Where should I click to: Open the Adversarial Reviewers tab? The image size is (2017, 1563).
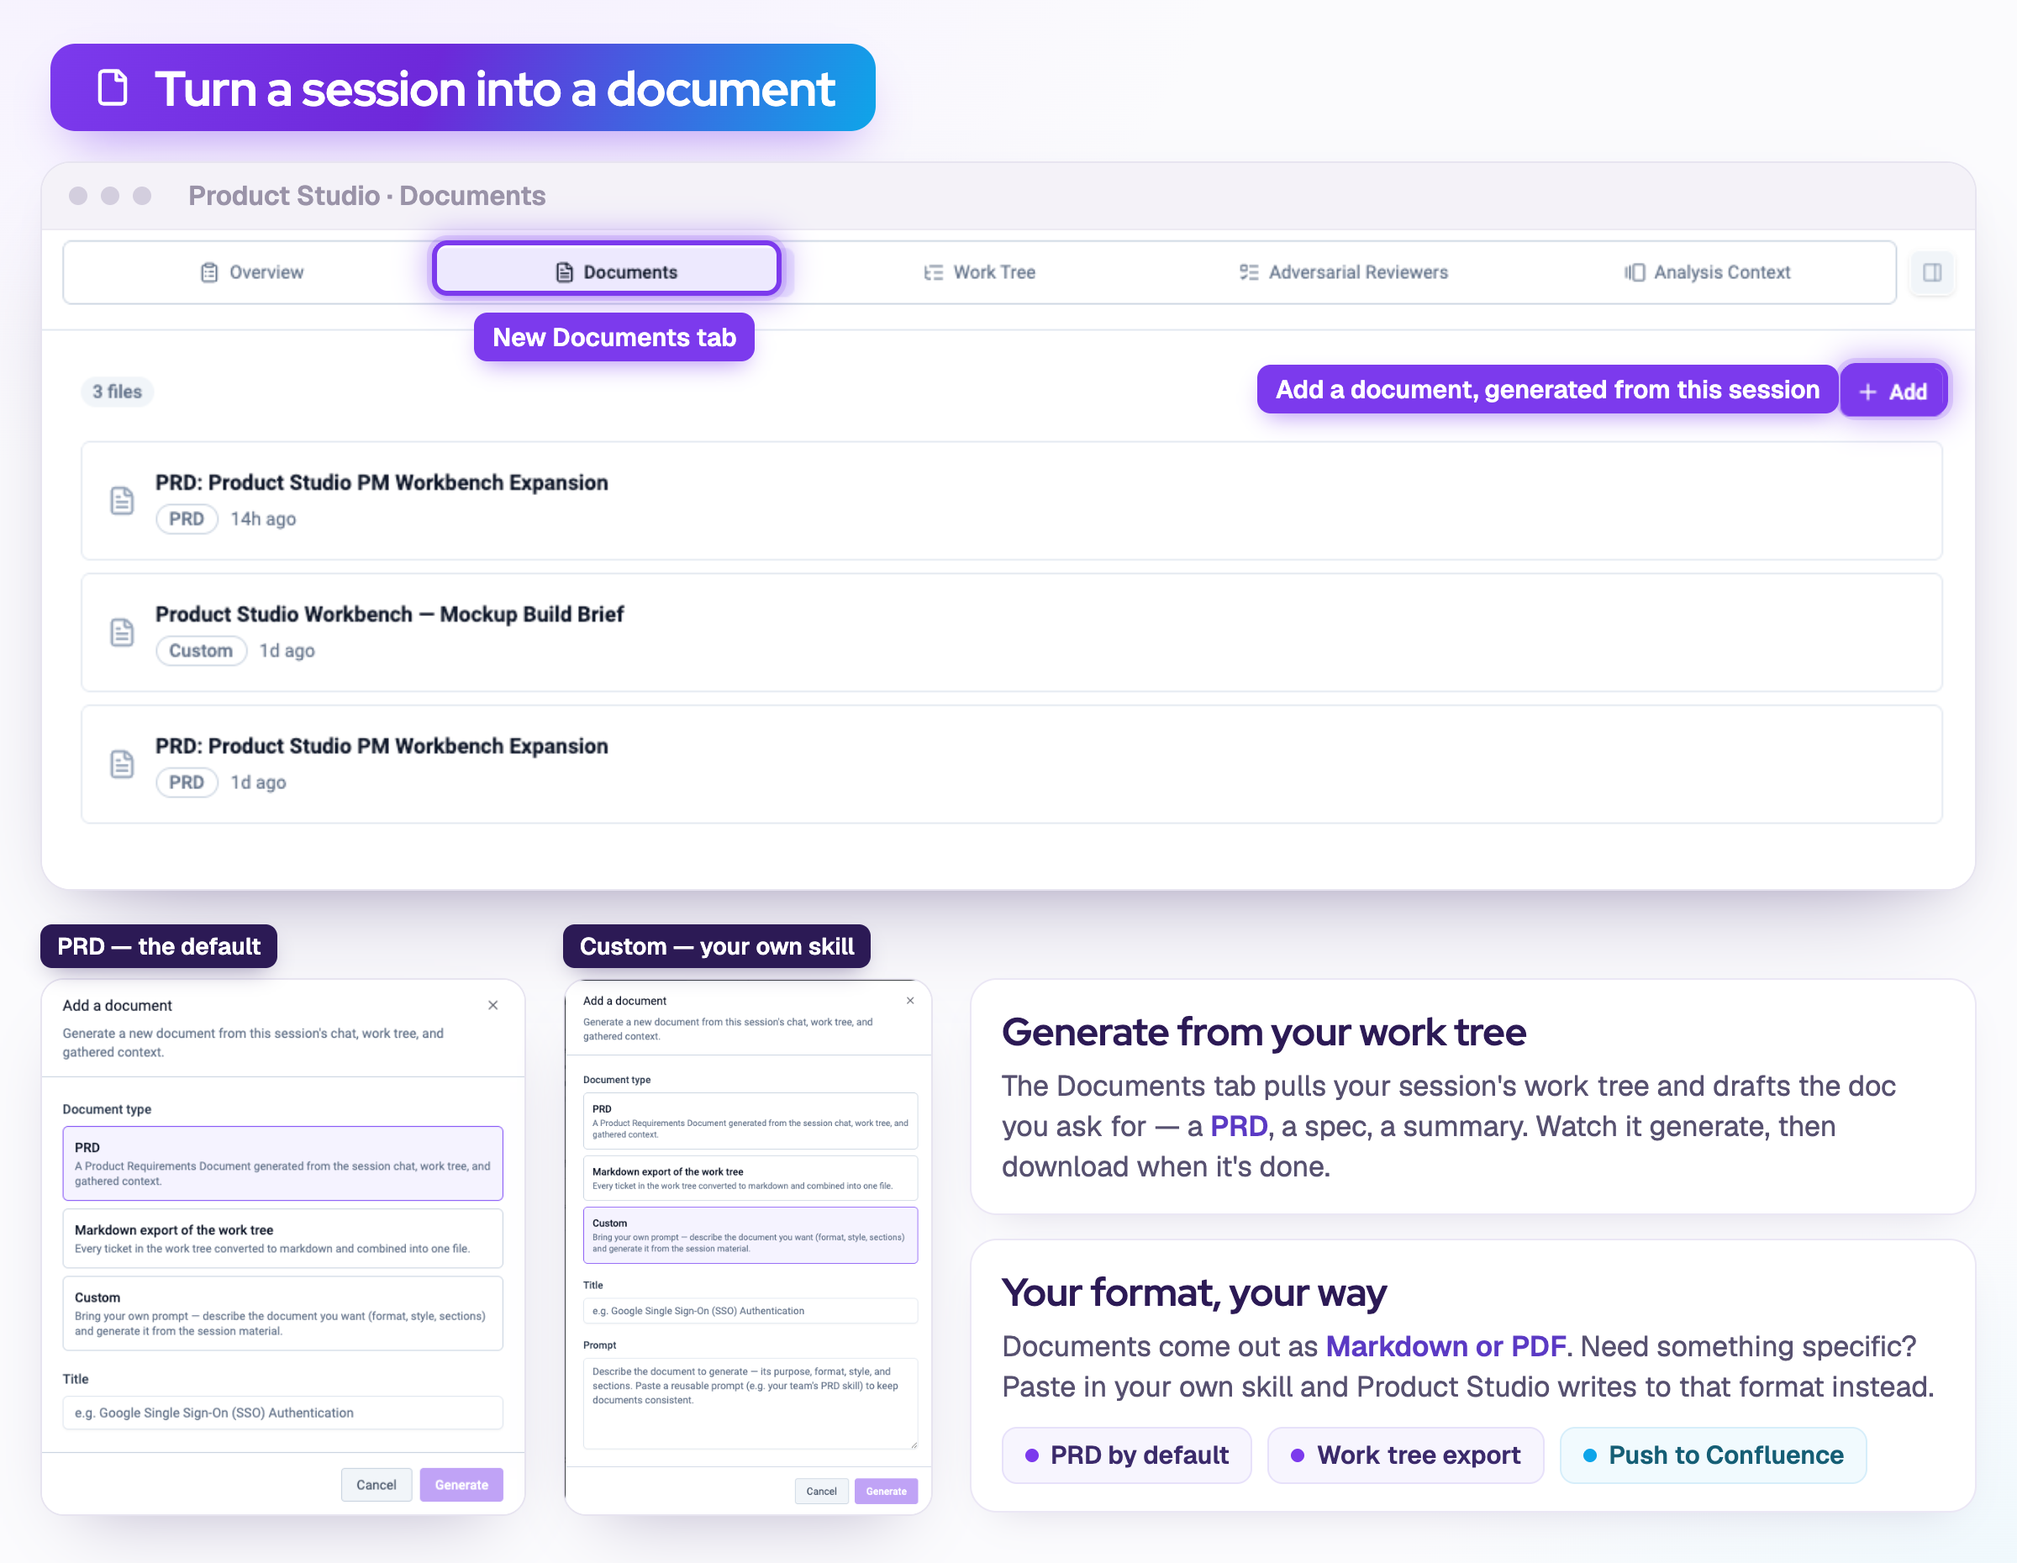(1343, 272)
